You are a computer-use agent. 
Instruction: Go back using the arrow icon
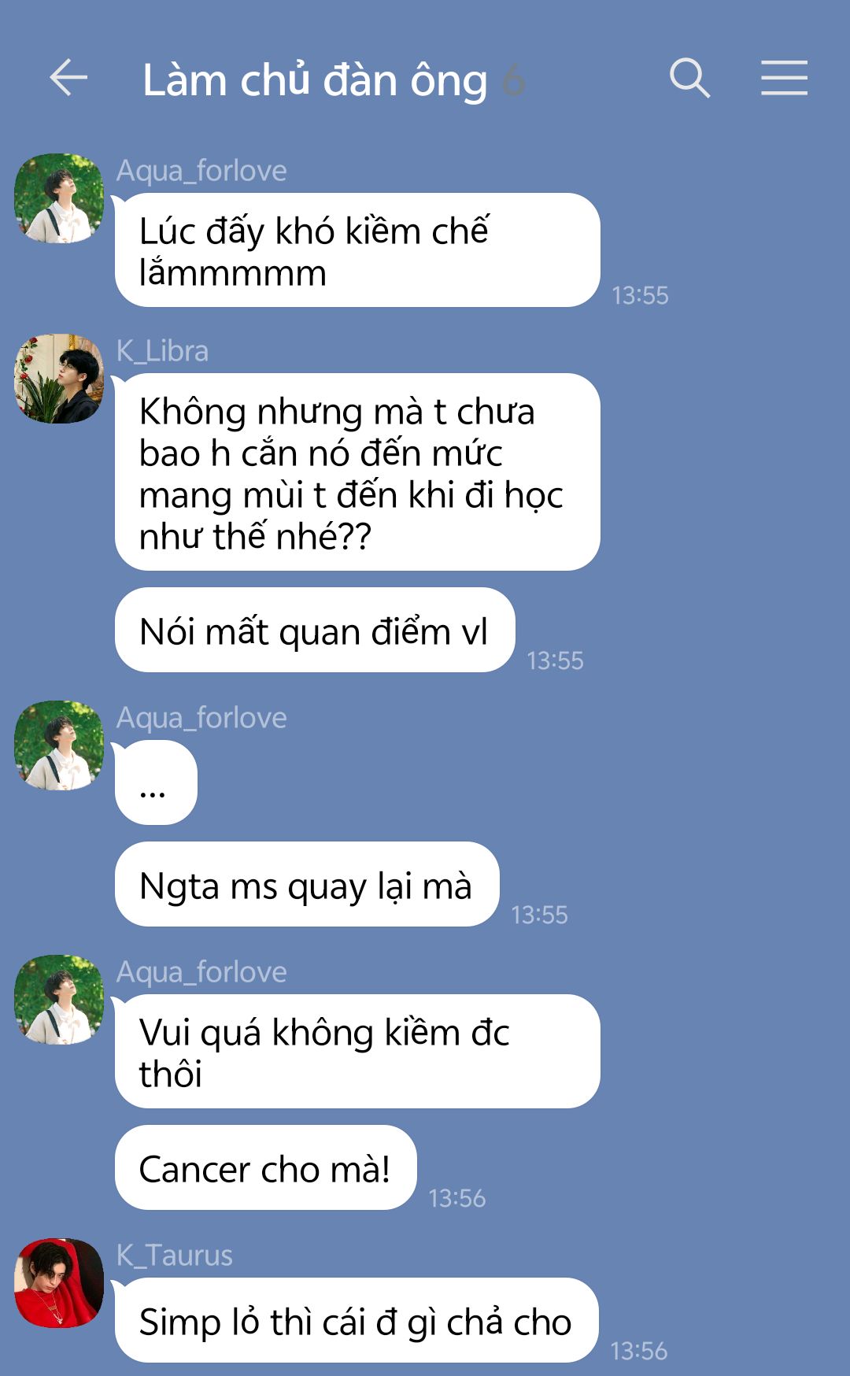click(68, 78)
